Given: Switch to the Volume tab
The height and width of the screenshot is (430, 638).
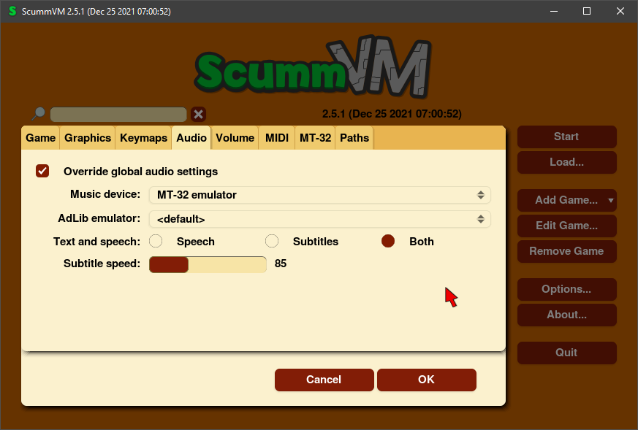Looking at the screenshot, I should coord(235,137).
